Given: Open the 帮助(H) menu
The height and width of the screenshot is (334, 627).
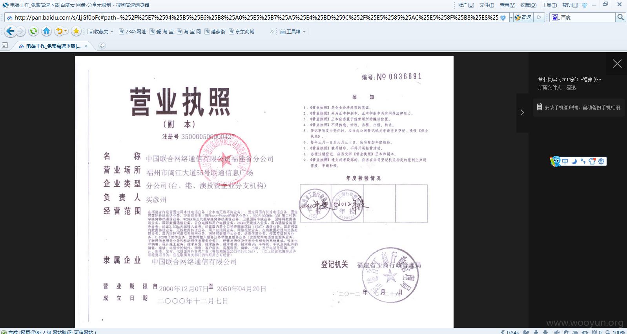Looking at the screenshot, I should tap(570, 5).
